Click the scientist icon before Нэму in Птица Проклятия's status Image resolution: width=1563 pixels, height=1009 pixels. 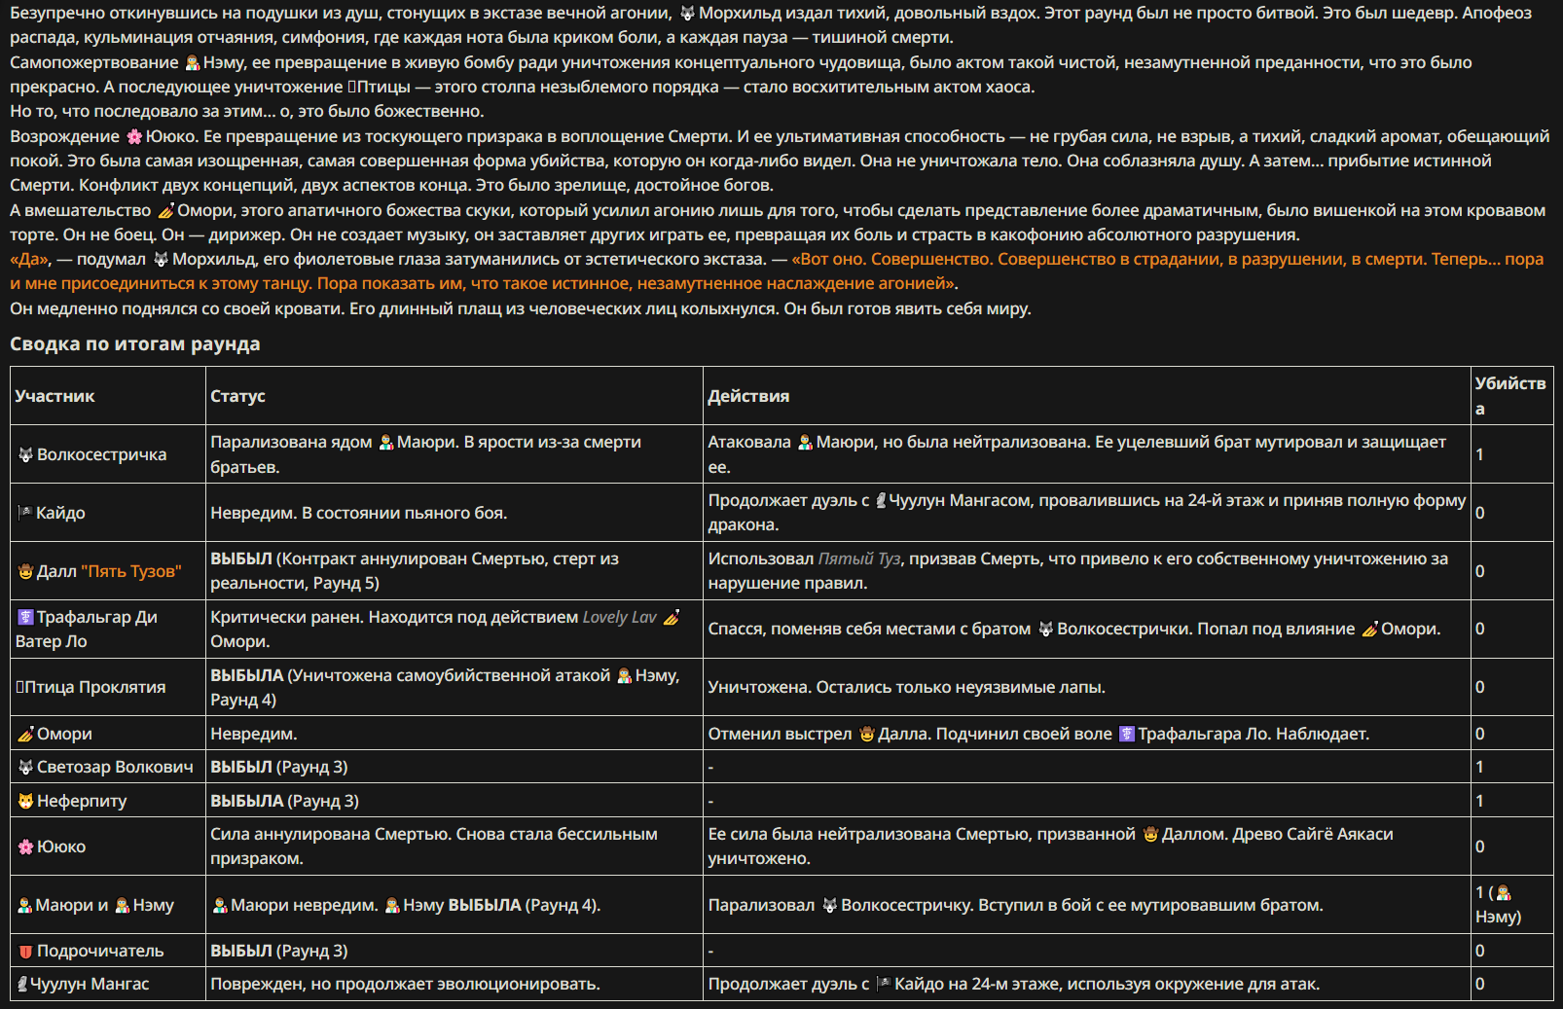(624, 675)
